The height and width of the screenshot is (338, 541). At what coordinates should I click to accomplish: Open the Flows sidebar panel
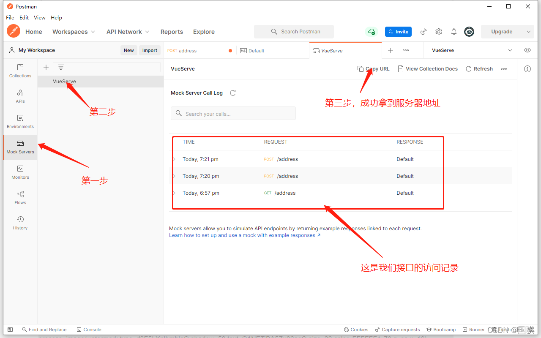tap(20, 198)
